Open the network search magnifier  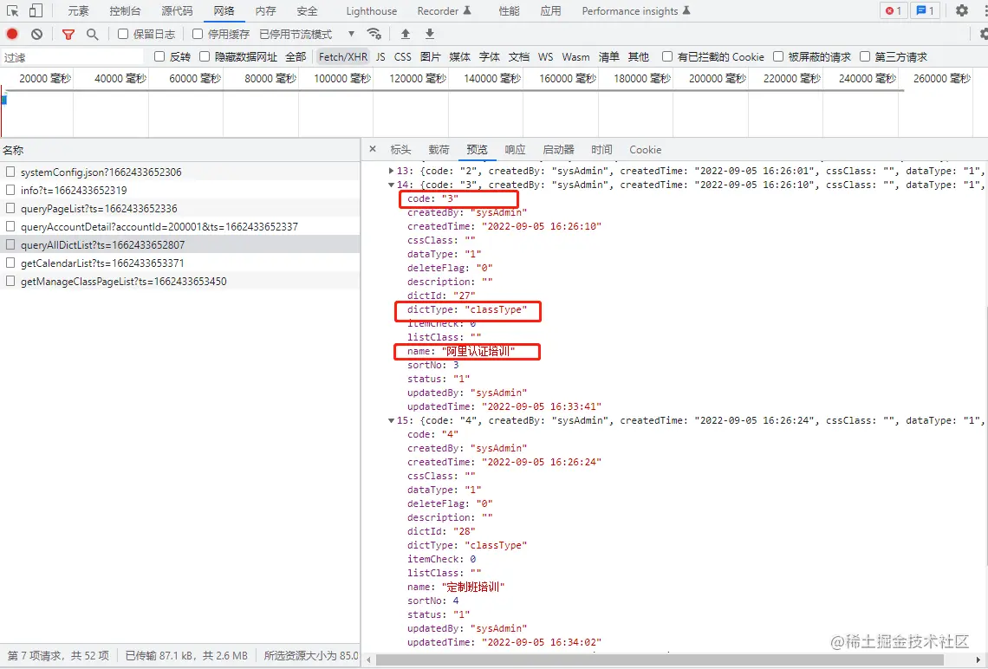[92, 34]
